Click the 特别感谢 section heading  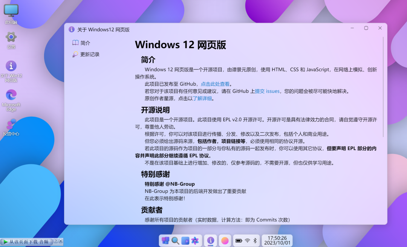(155, 174)
